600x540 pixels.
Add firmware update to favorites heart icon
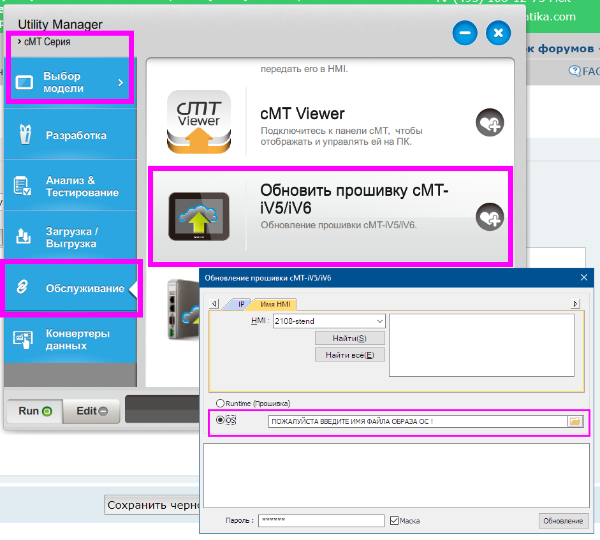[x=490, y=217]
